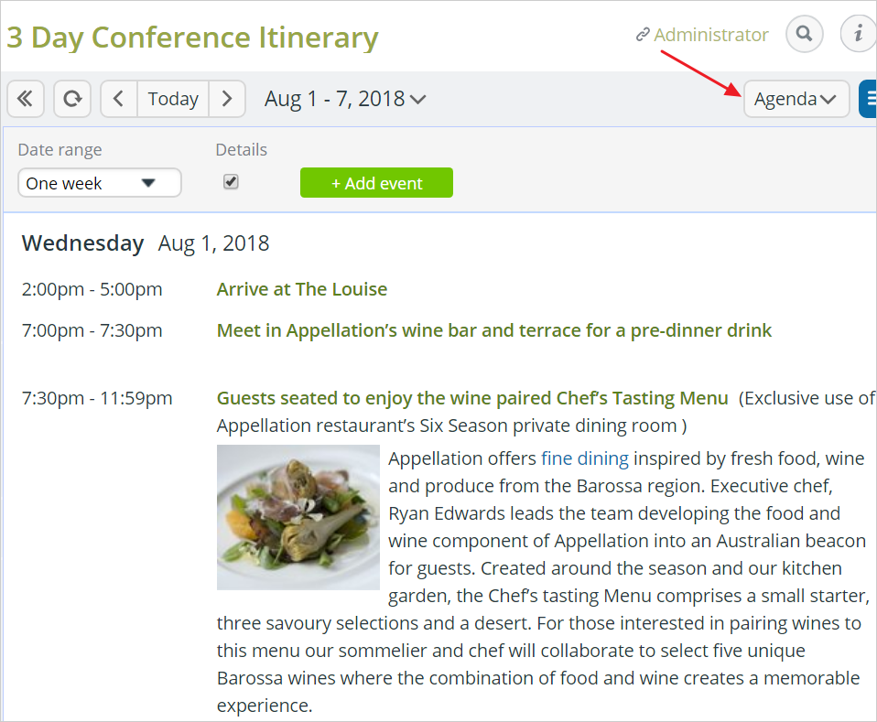Select the pre-dinner drink event entry
Screen dimensions: 877x722
pyautogui.click(x=493, y=330)
